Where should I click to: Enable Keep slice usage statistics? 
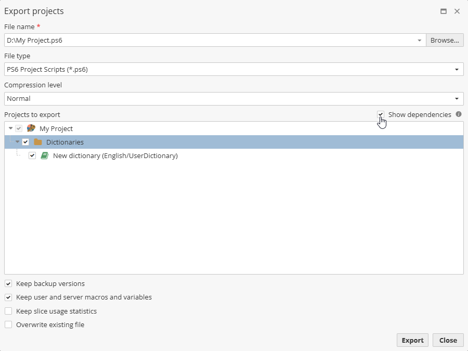[8, 311]
